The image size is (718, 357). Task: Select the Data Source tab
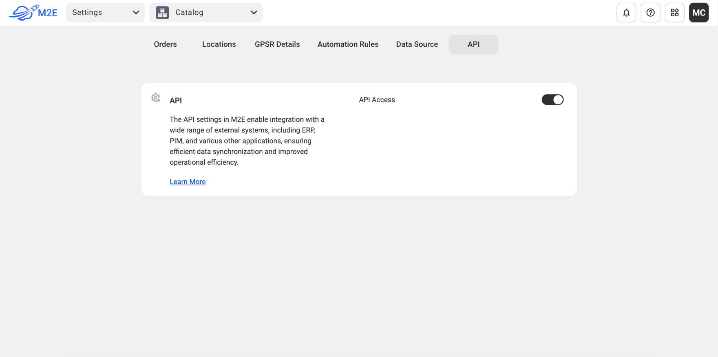click(x=417, y=44)
